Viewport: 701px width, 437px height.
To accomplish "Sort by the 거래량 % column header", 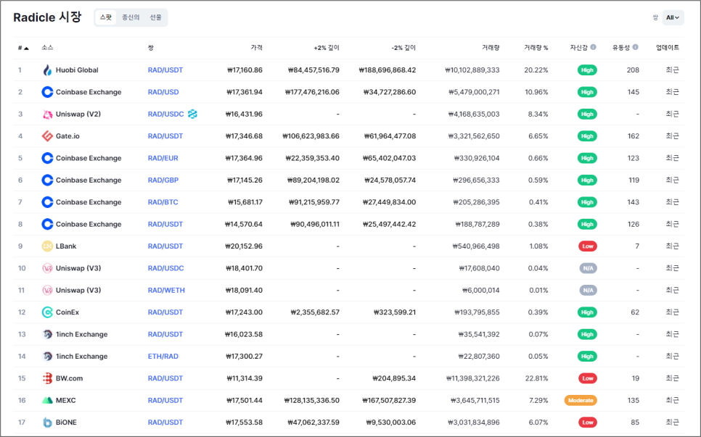I will [536, 48].
